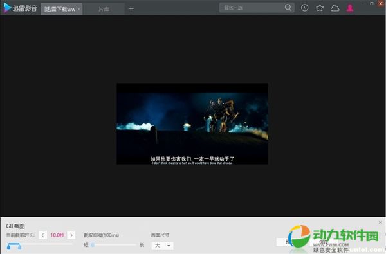Click the 保存 save button

coord(324,242)
